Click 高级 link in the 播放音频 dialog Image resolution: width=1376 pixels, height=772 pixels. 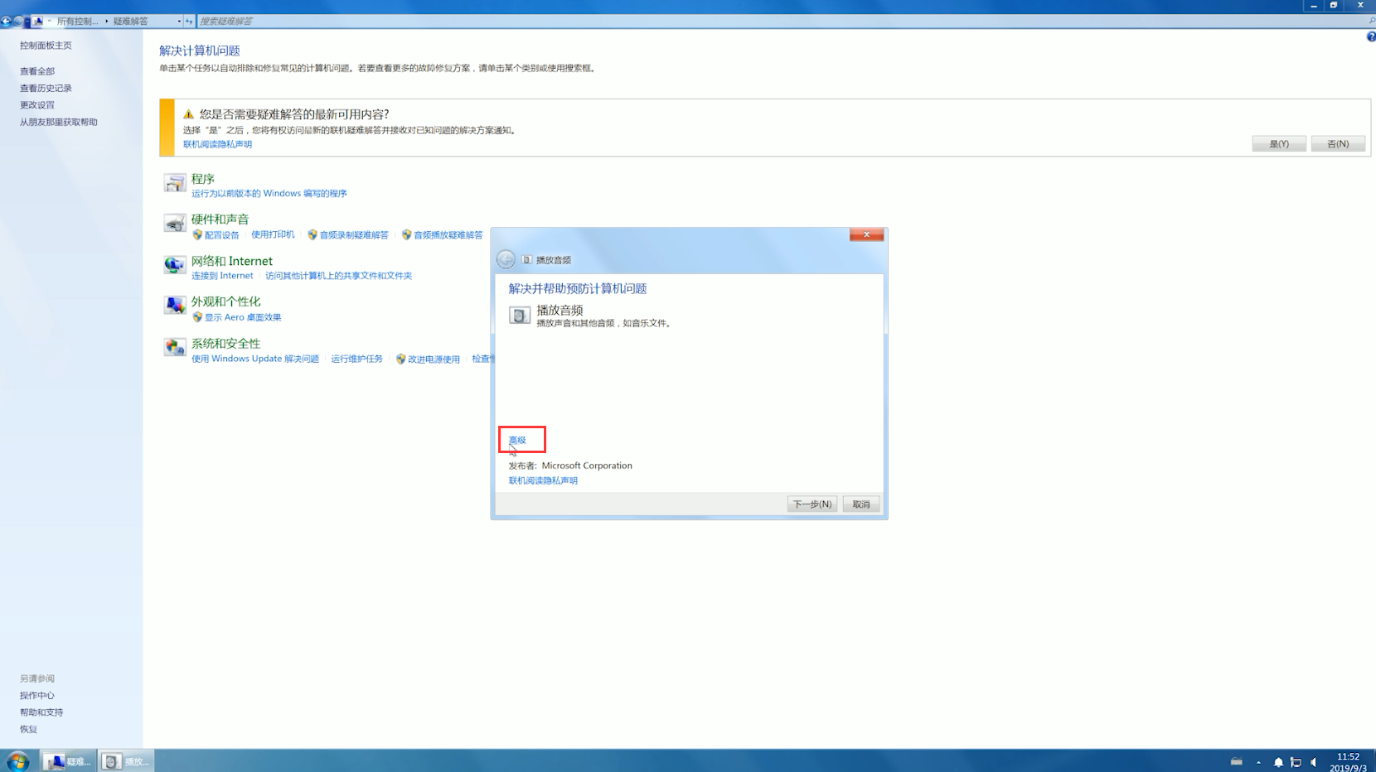(x=517, y=440)
